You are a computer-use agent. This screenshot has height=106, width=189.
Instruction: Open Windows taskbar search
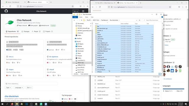pyautogui.click(x=7, y=104)
